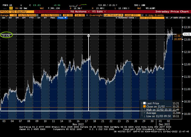Click the Low marker icon in legend

[145, 116]
